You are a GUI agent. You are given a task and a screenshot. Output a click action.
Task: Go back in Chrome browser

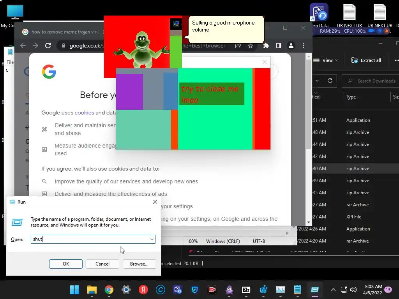pyautogui.click(x=23, y=46)
